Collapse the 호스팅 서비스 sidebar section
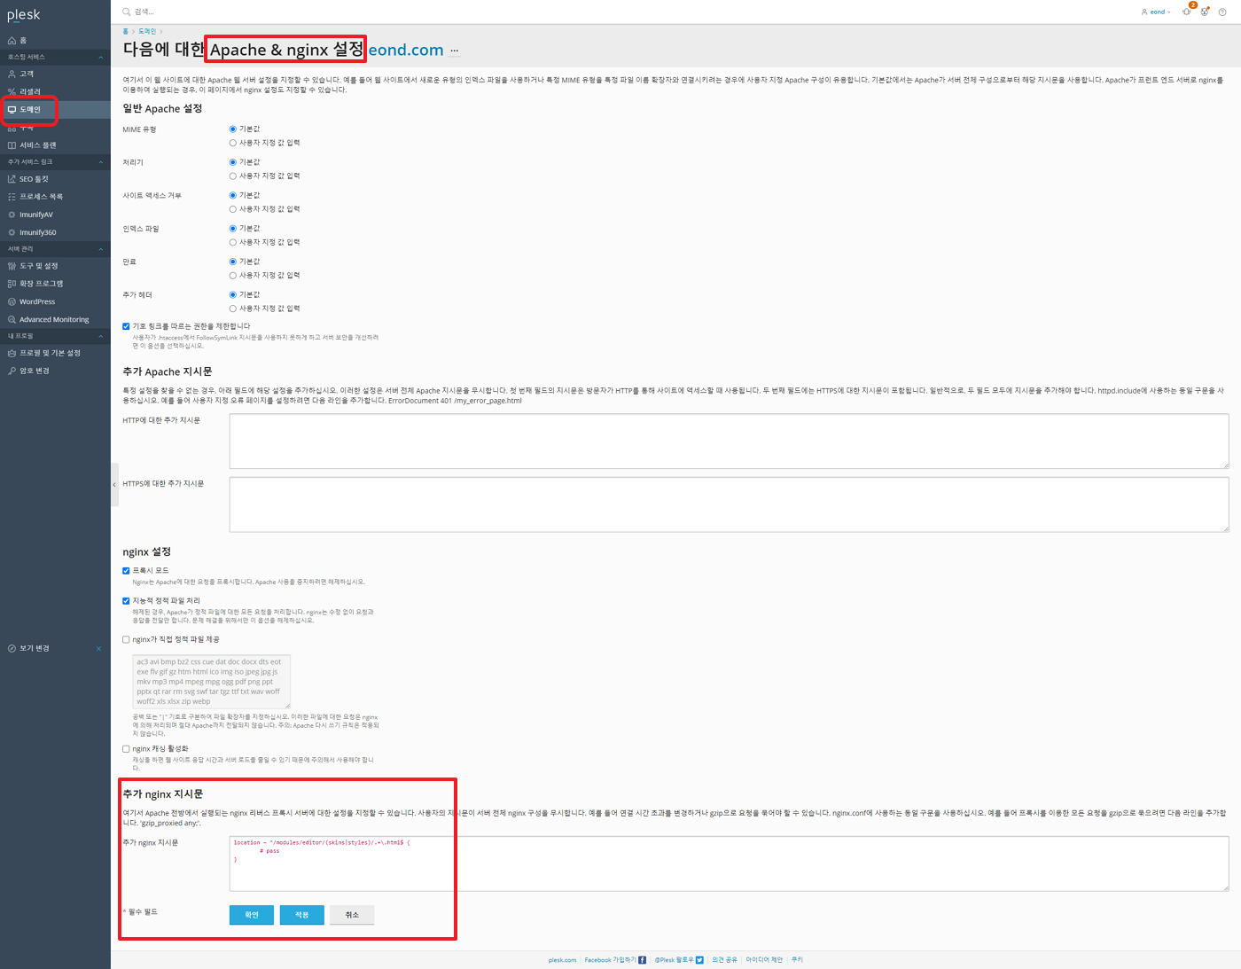The height and width of the screenshot is (969, 1241). click(x=100, y=57)
